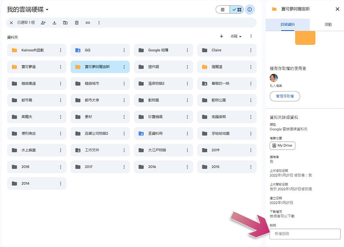
Task: Click the 新增說明 description field
Action: [x=305, y=234]
